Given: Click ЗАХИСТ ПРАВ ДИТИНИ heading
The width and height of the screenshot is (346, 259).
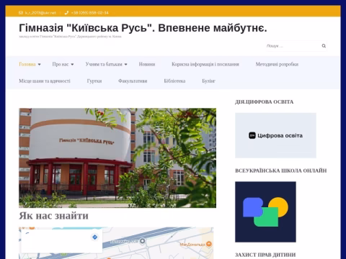Looking at the screenshot, I should [x=265, y=255].
